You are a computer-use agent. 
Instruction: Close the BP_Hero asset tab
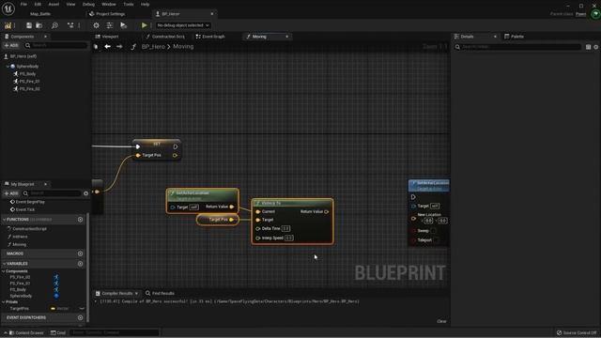pyautogui.click(x=212, y=14)
